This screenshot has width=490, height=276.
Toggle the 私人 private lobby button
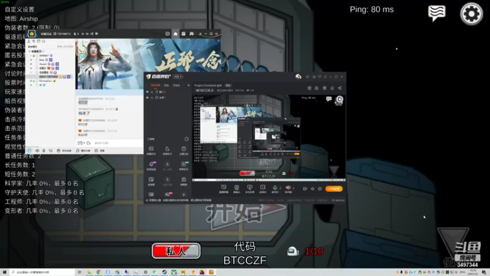click(176, 251)
